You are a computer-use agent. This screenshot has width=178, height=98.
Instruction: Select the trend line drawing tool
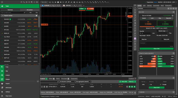135,18
